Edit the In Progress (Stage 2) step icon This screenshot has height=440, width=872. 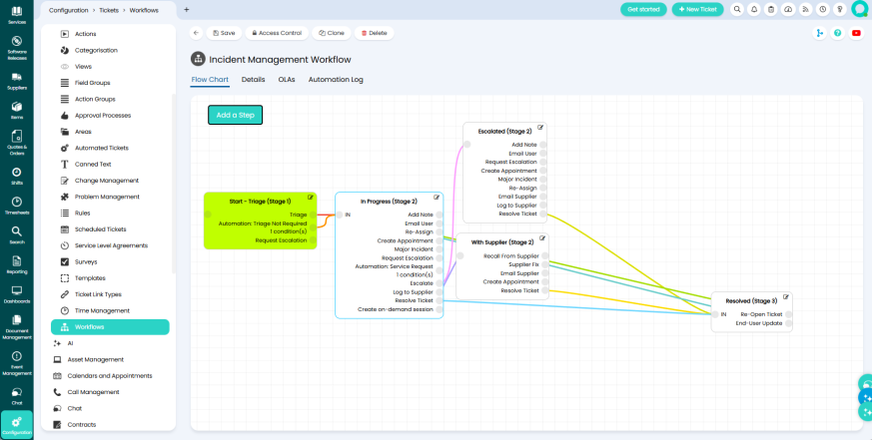click(x=436, y=198)
